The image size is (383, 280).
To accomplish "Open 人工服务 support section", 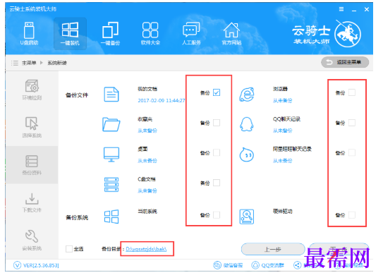I will 191,34.
